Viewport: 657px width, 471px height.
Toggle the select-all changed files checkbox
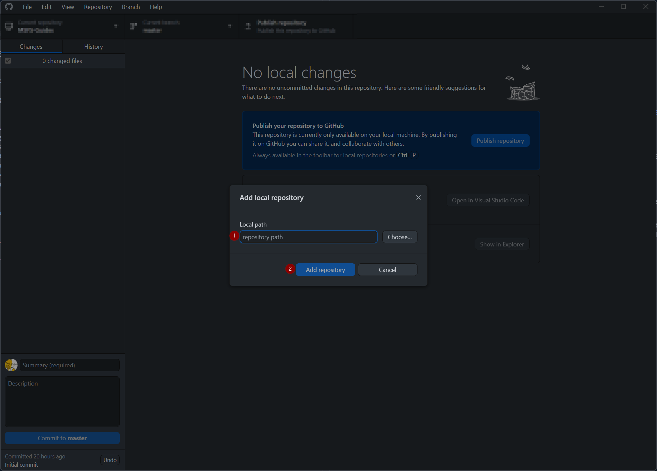8,61
